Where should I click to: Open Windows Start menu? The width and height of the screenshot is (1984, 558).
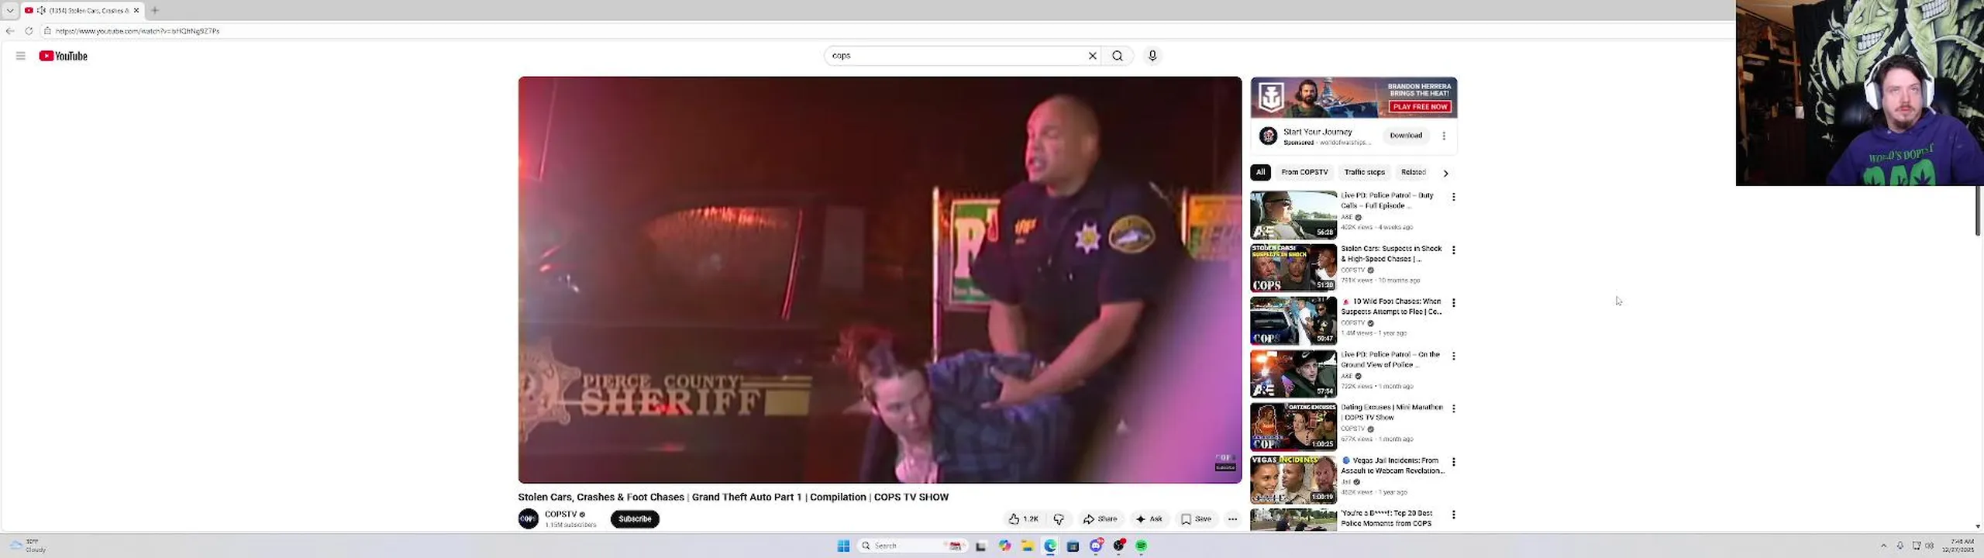tap(843, 546)
